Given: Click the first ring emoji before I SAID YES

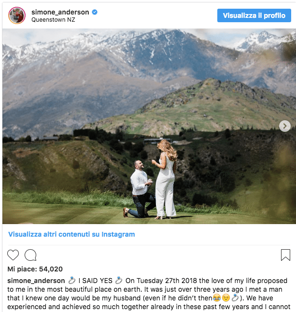Looking at the screenshot, I should (72, 280).
